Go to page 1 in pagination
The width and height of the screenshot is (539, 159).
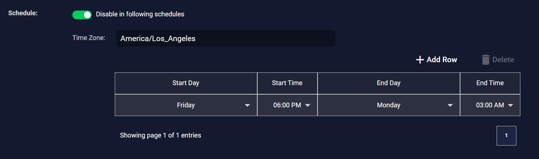pos(506,136)
